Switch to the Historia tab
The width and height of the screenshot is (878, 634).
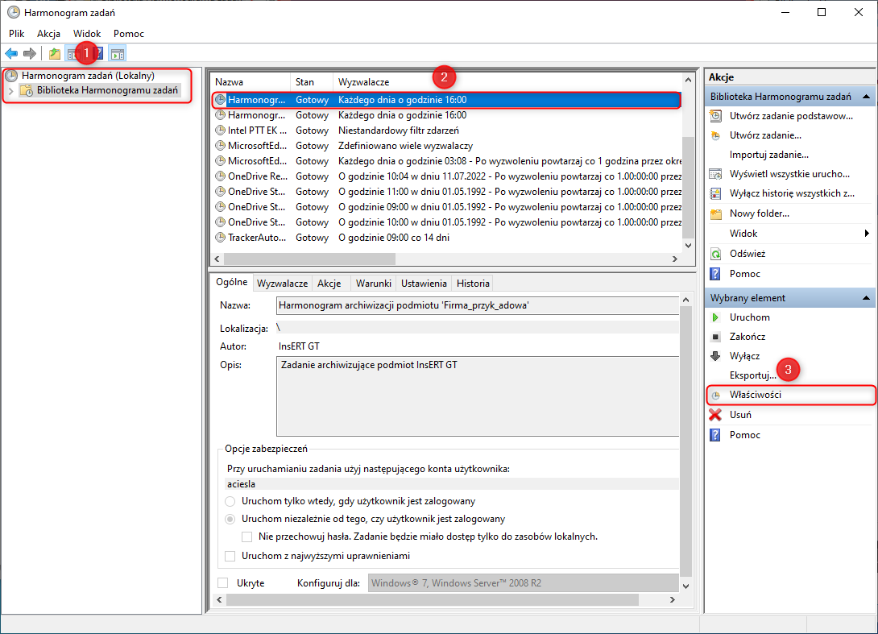pyautogui.click(x=473, y=284)
